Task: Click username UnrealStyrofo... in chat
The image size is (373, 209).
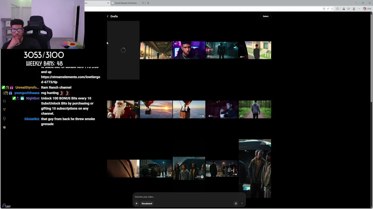Action: coord(27,87)
